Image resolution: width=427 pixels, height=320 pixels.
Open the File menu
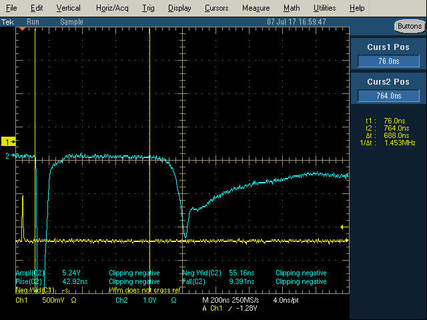[x=11, y=8]
